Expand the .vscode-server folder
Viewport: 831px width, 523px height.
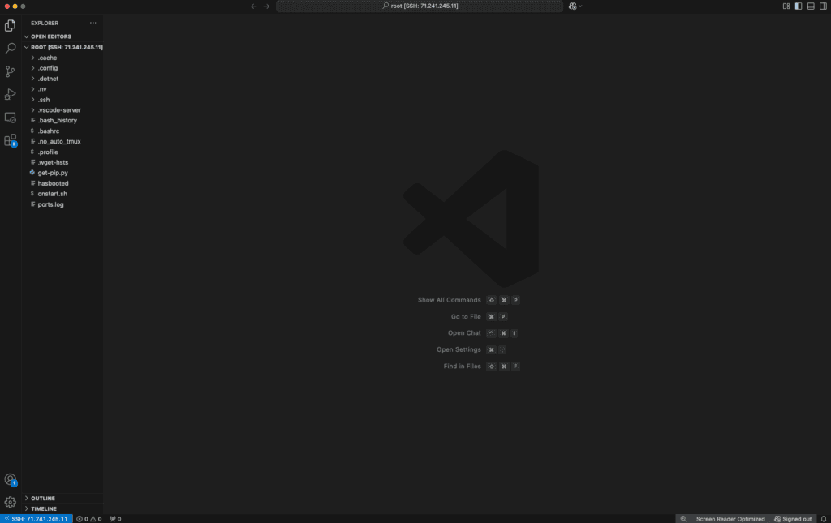pyautogui.click(x=62, y=110)
